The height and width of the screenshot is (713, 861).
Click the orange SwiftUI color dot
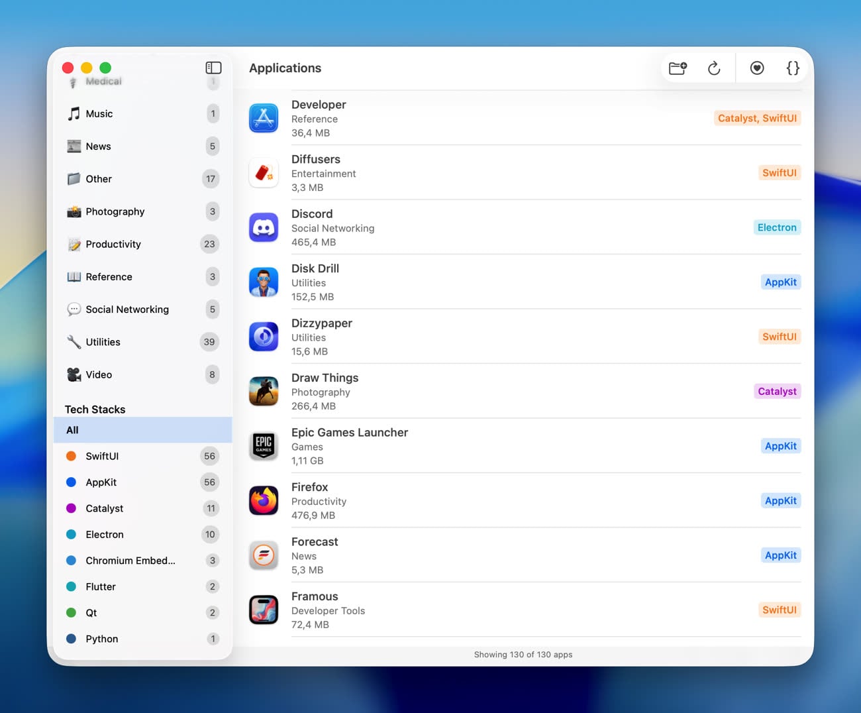(71, 456)
